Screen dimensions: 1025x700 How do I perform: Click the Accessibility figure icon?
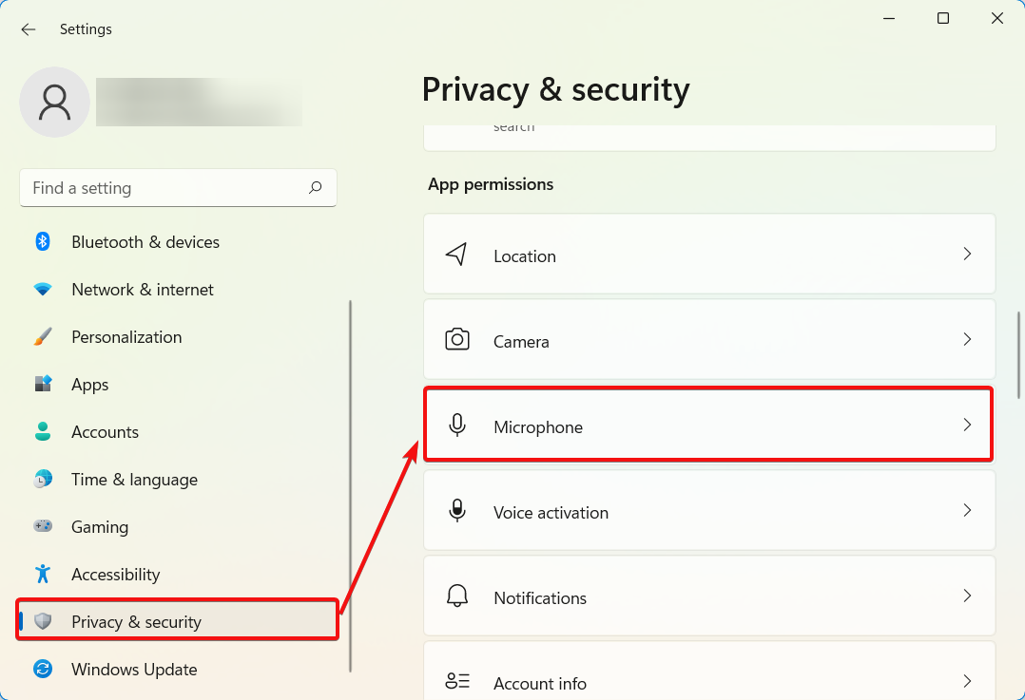click(43, 574)
